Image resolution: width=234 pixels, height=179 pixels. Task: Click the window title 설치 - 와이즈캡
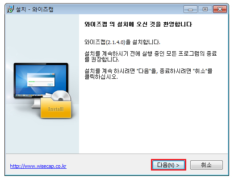(x=34, y=9)
